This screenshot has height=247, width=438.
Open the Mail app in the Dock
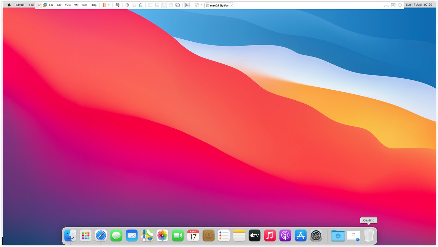pos(132,235)
